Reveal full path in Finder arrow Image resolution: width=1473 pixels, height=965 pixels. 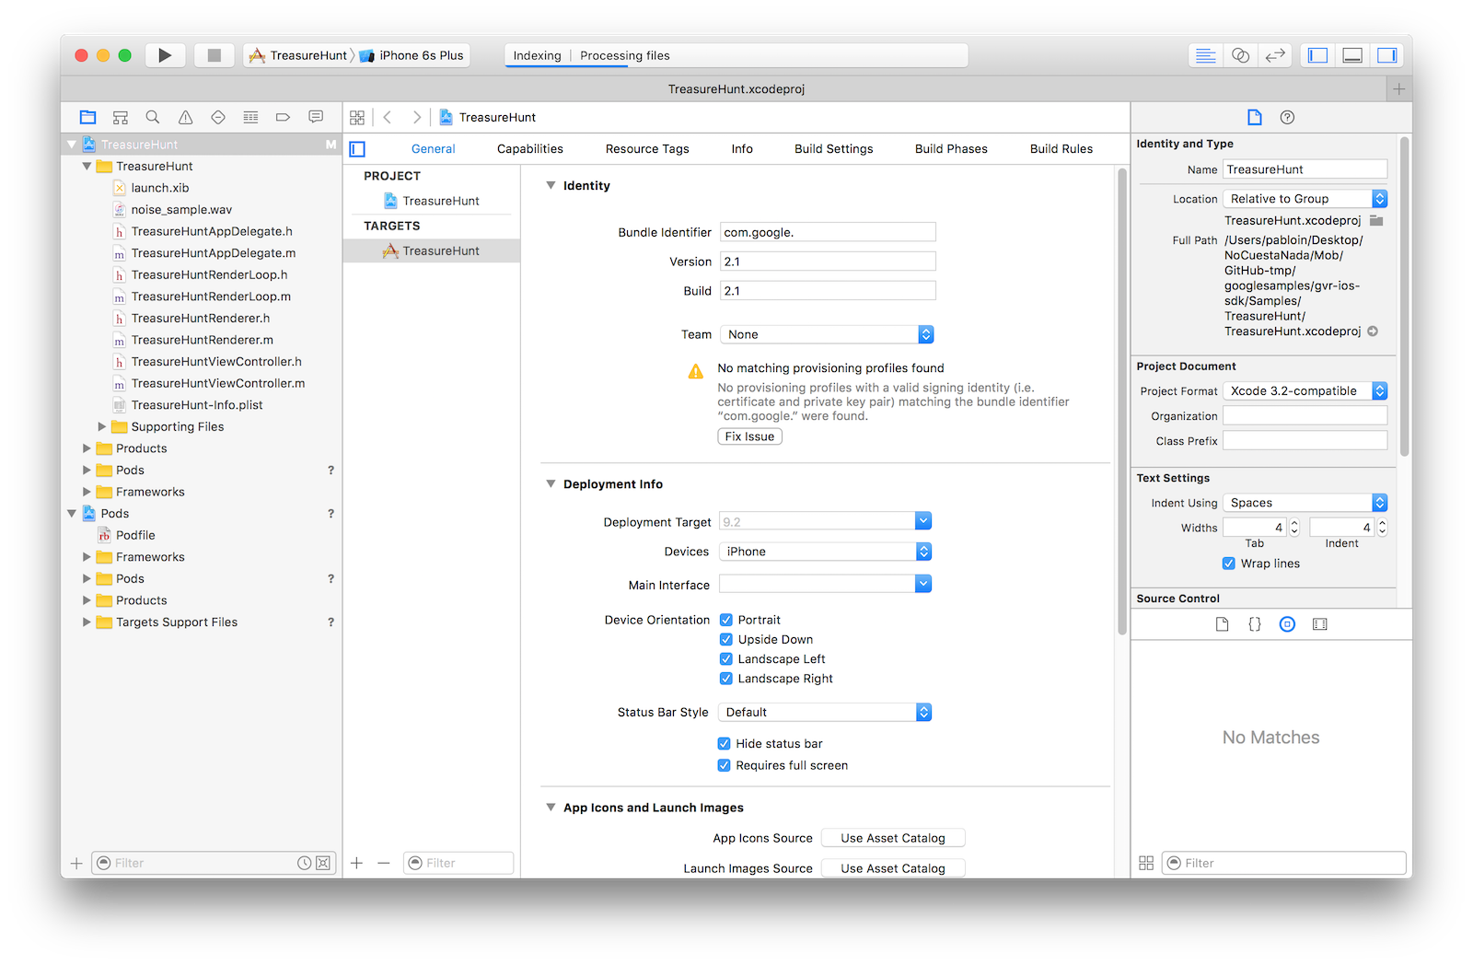(1373, 331)
